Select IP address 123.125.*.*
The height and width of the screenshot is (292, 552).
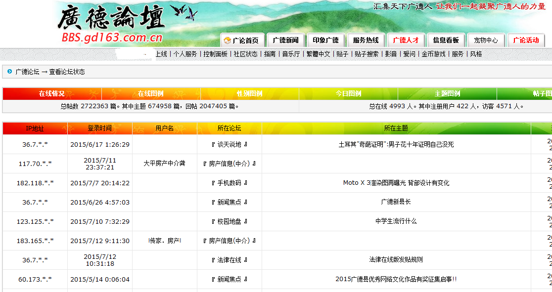coord(35,221)
